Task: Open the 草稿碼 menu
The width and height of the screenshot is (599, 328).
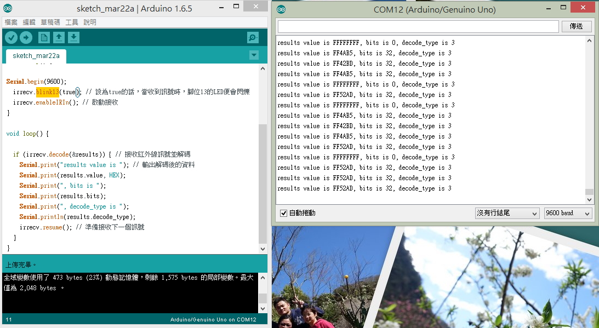Action: pyautogui.click(x=50, y=22)
